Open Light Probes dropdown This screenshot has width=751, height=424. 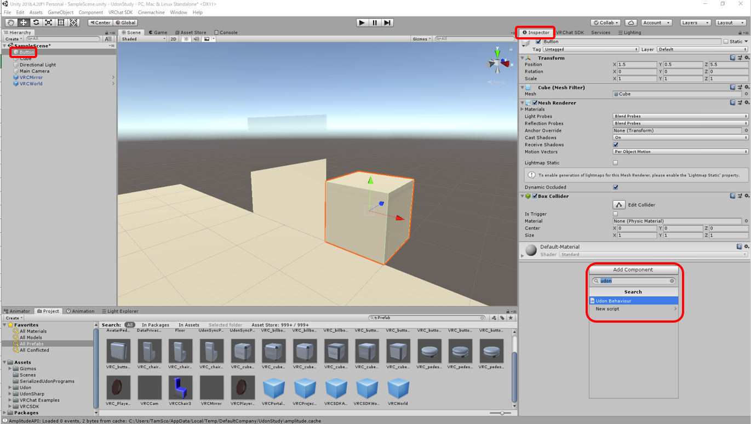pos(680,116)
